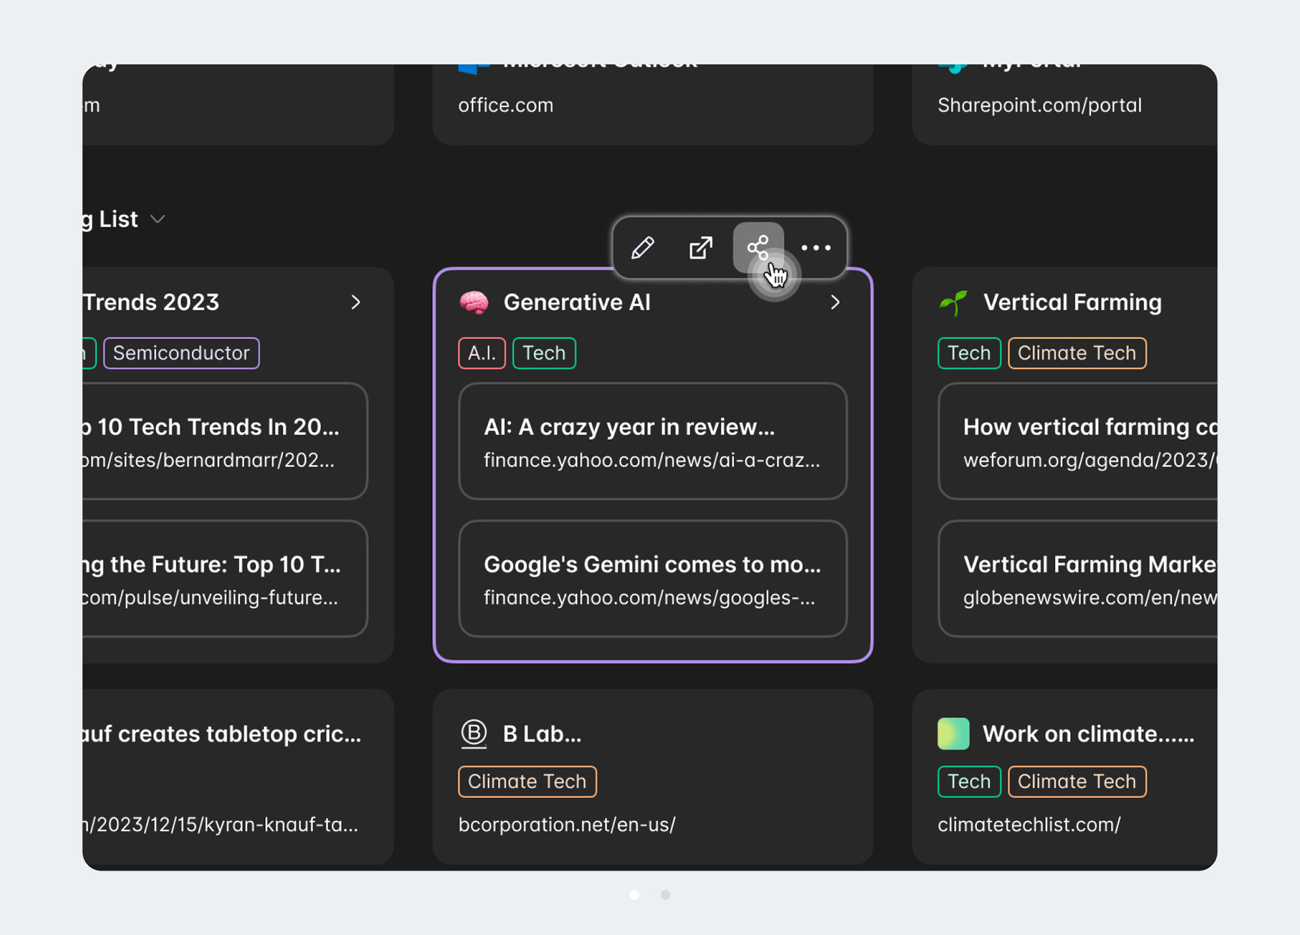Select the Semiconductor tag
This screenshot has height=935, width=1300.
tap(181, 353)
